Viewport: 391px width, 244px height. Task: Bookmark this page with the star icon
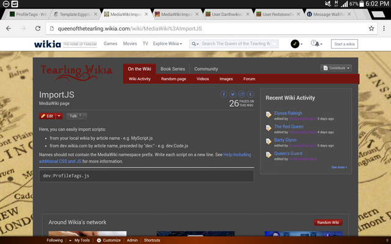(371, 29)
